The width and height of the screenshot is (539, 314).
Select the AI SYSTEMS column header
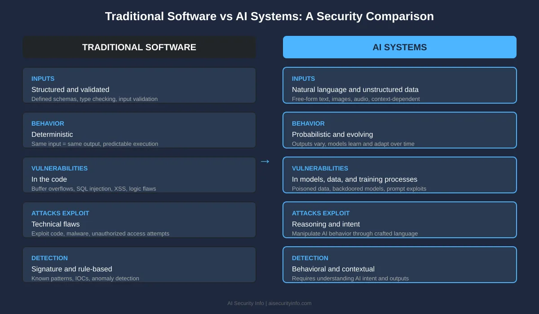400,47
